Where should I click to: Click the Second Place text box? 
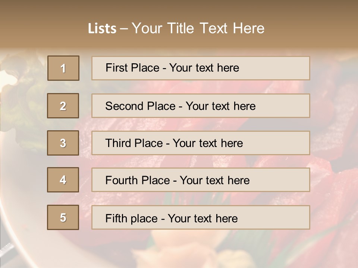201,106
